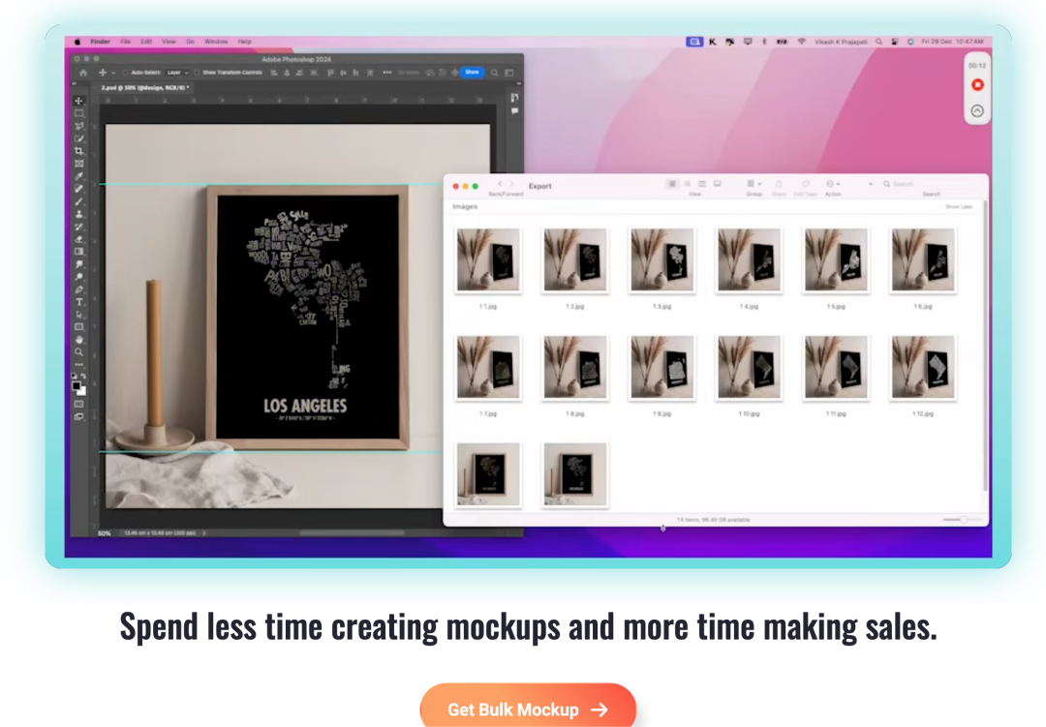Open the Layer dropdown in the options bar
Screen dimensions: 1046x727
(175, 73)
